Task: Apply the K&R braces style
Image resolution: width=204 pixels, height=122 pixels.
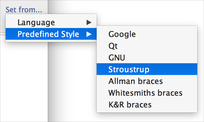Action: point(147,104)
